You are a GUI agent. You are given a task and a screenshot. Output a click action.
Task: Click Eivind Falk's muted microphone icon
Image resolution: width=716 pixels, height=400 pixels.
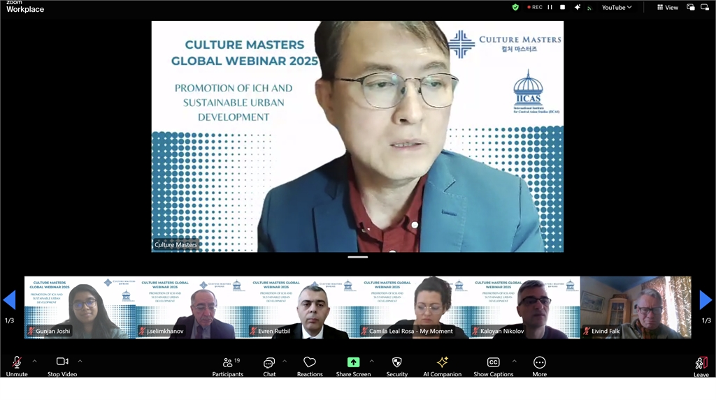(587, 331)
